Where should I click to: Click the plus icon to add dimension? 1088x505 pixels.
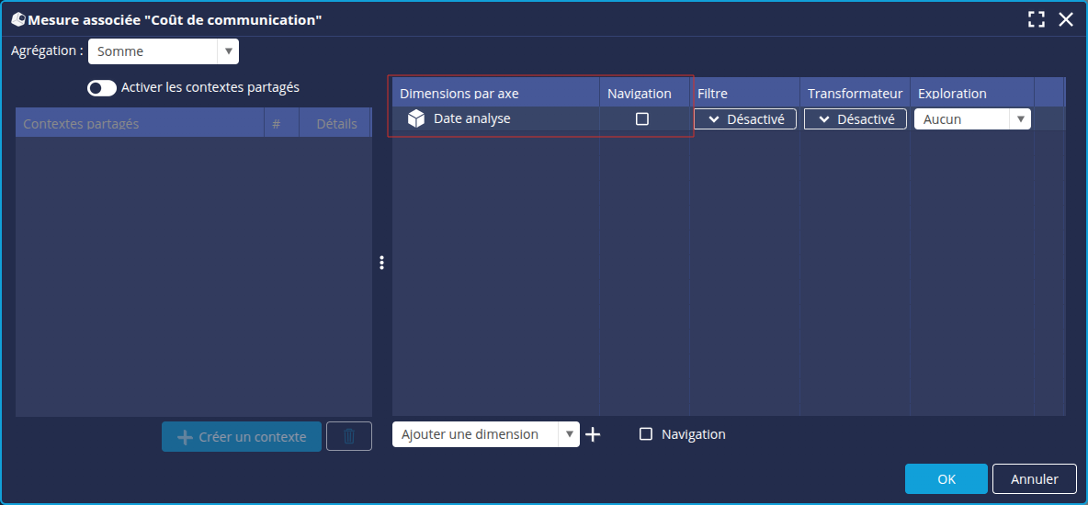(593, 435)
